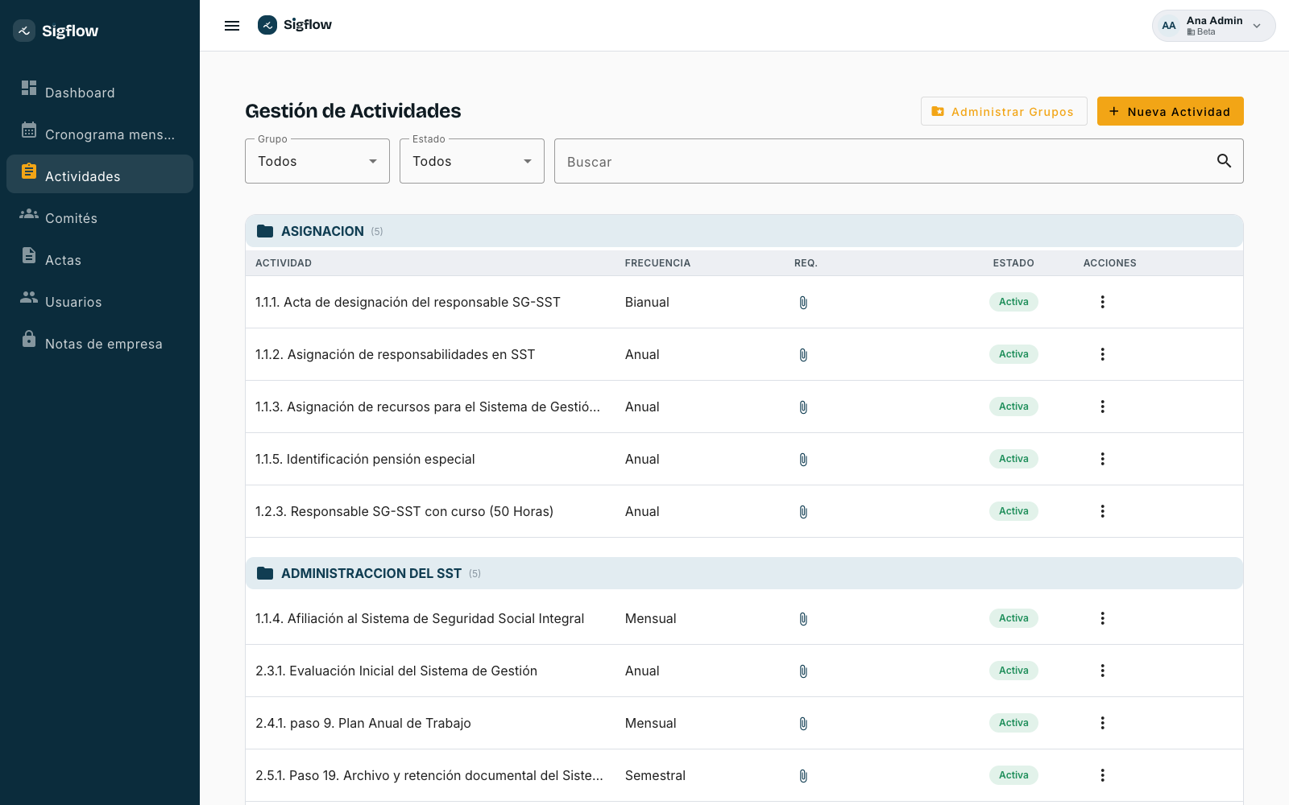Click Administrar Grupos button

[1004, 111]
